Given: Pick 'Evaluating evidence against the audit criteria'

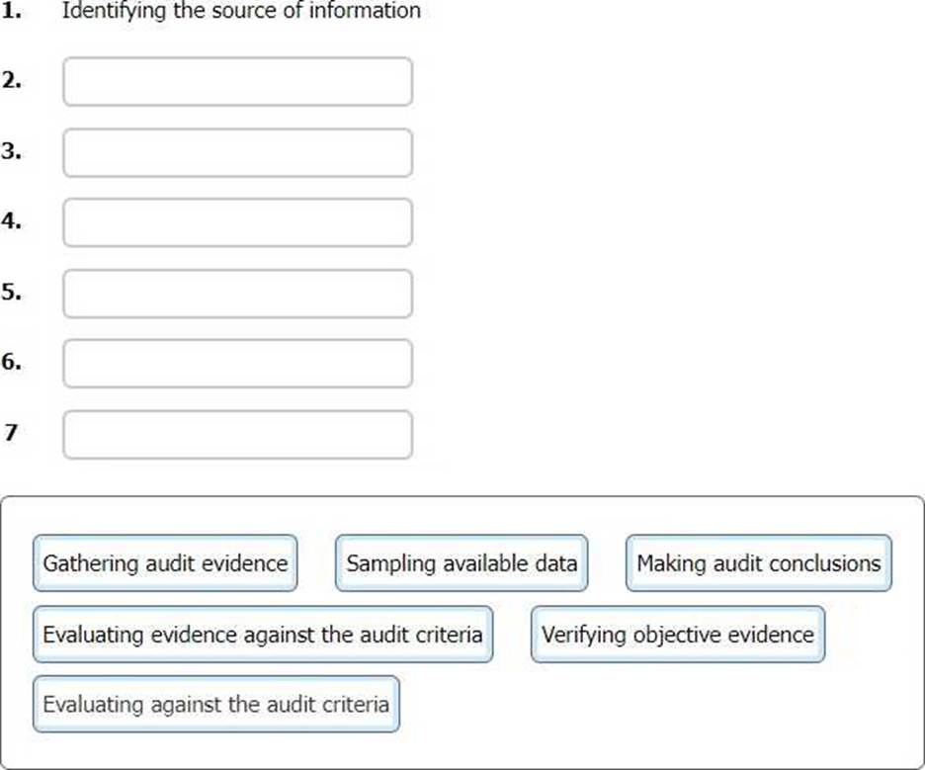Looking at the screenshot, I should 263,635.
